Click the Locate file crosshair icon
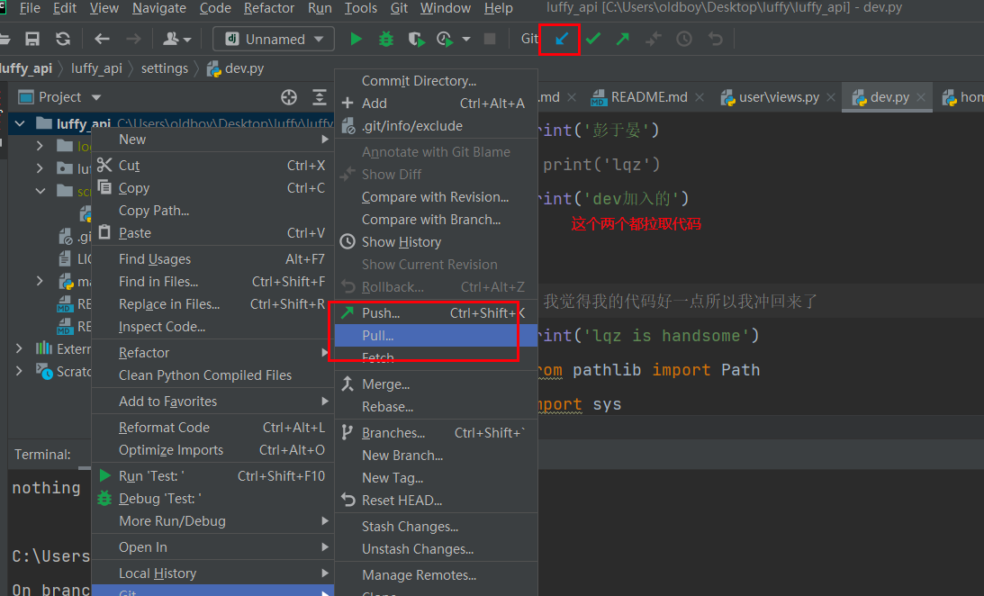Screen dimensions: 984x596 coord(289,97)
